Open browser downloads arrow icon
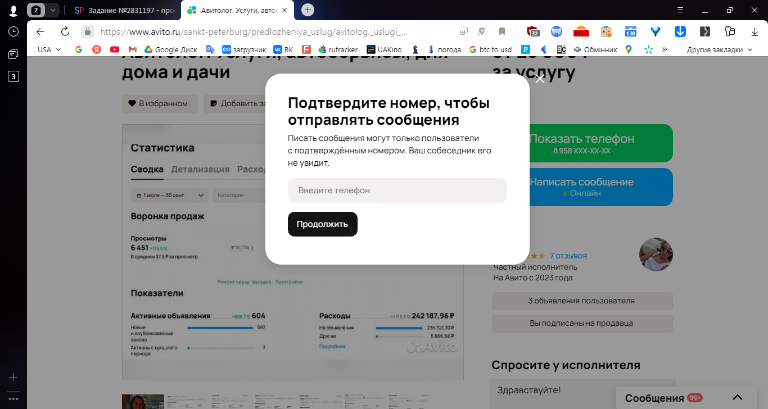This screenshot has height=409, width=768. [x=755, y=31]
